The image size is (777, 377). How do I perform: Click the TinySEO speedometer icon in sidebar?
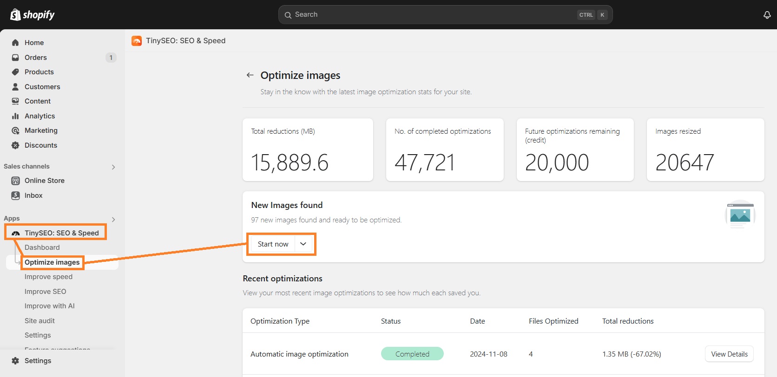coord(16,233)
